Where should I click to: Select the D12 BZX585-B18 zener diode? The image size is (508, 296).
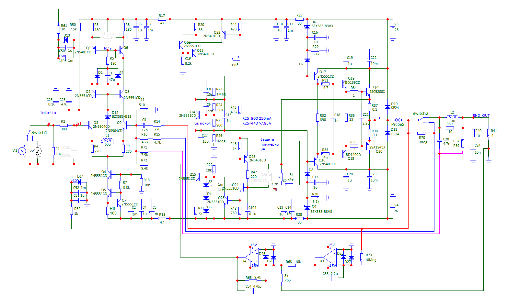pyautogui.click(x=108, y=117)
